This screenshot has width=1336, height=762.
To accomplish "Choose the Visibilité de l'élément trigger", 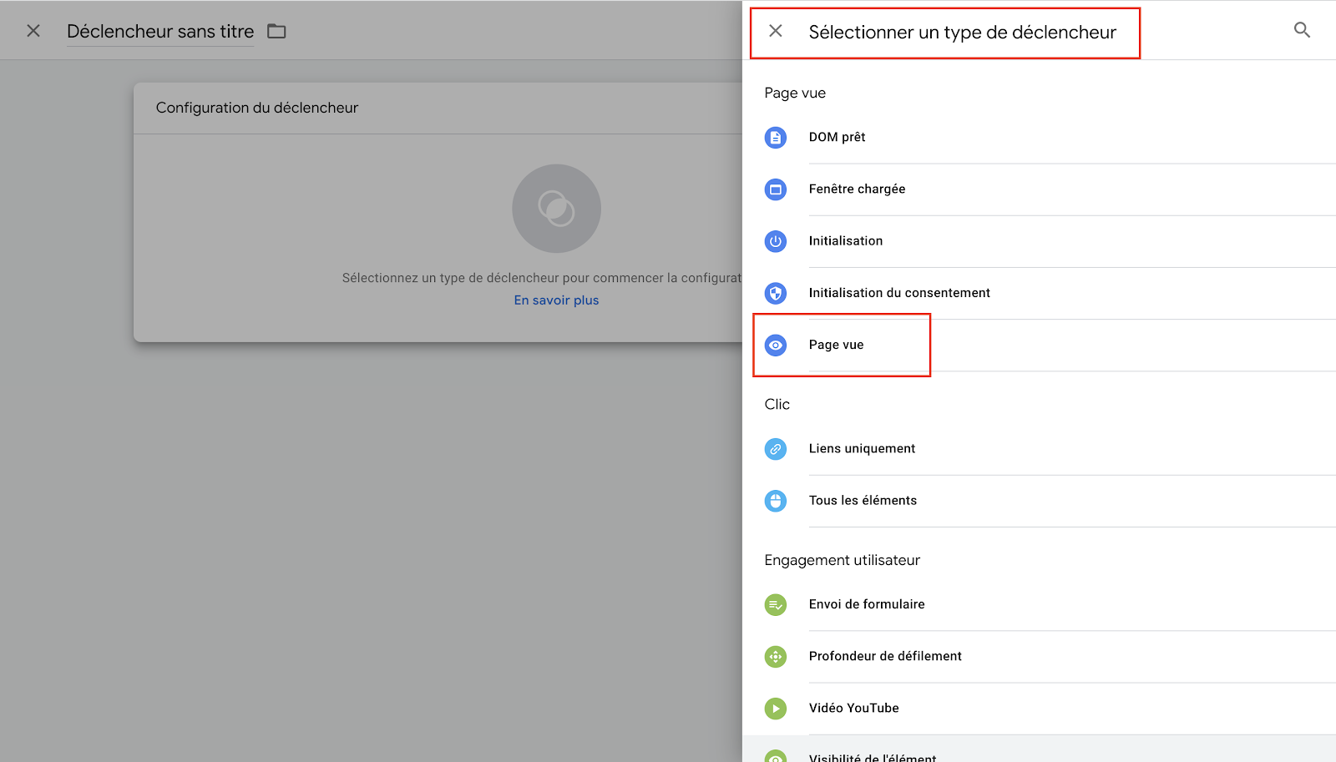I will click(1039, 749).
